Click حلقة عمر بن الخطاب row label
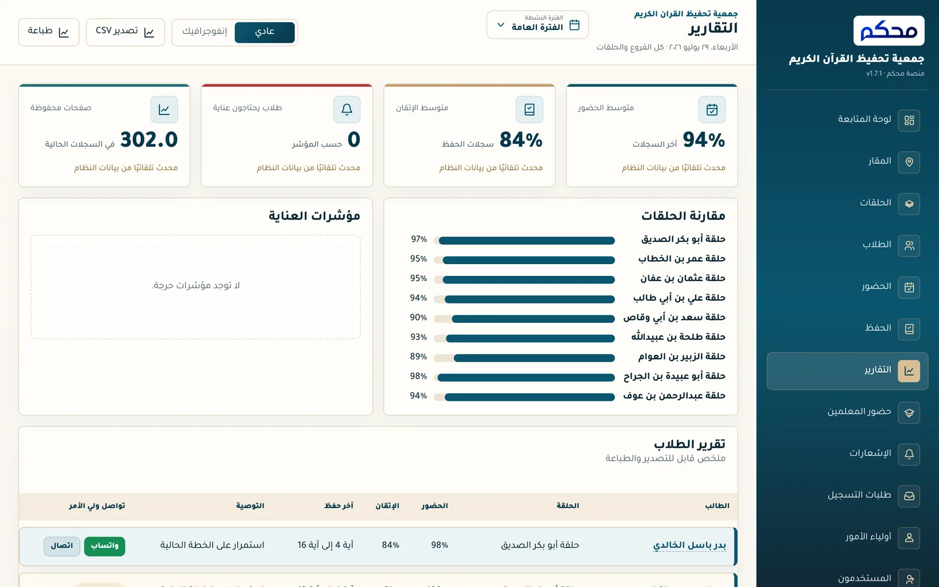Screen dimensions: 939x587 [682, 259]
